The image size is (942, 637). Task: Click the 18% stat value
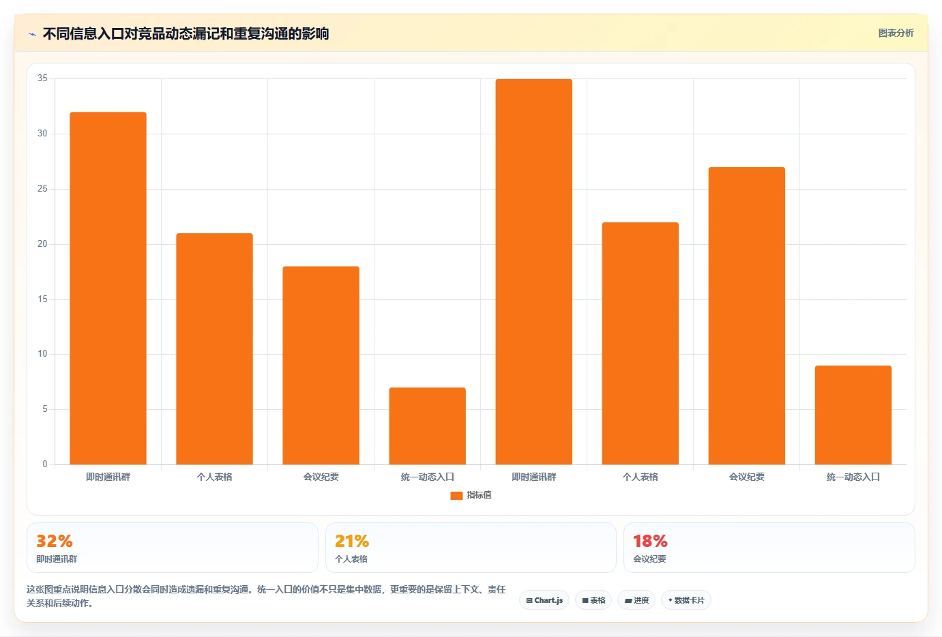point(650,541)
